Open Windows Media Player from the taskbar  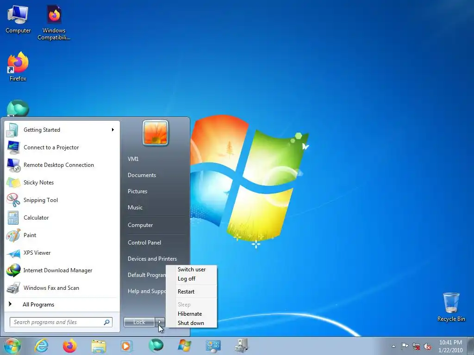pos(127,346)
